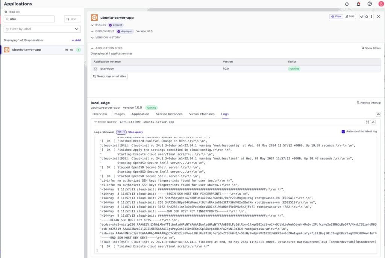Collapse the APPLICATION SITES section

pyautogui.click(x=92, y=48)
